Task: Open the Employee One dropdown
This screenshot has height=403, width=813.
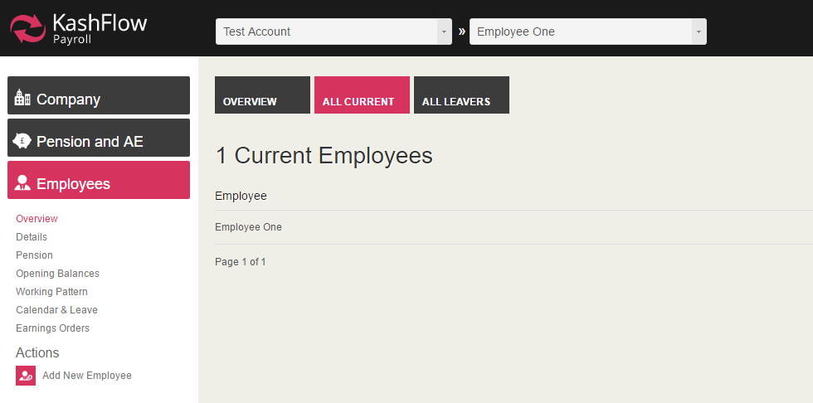Action: (587, 32)
